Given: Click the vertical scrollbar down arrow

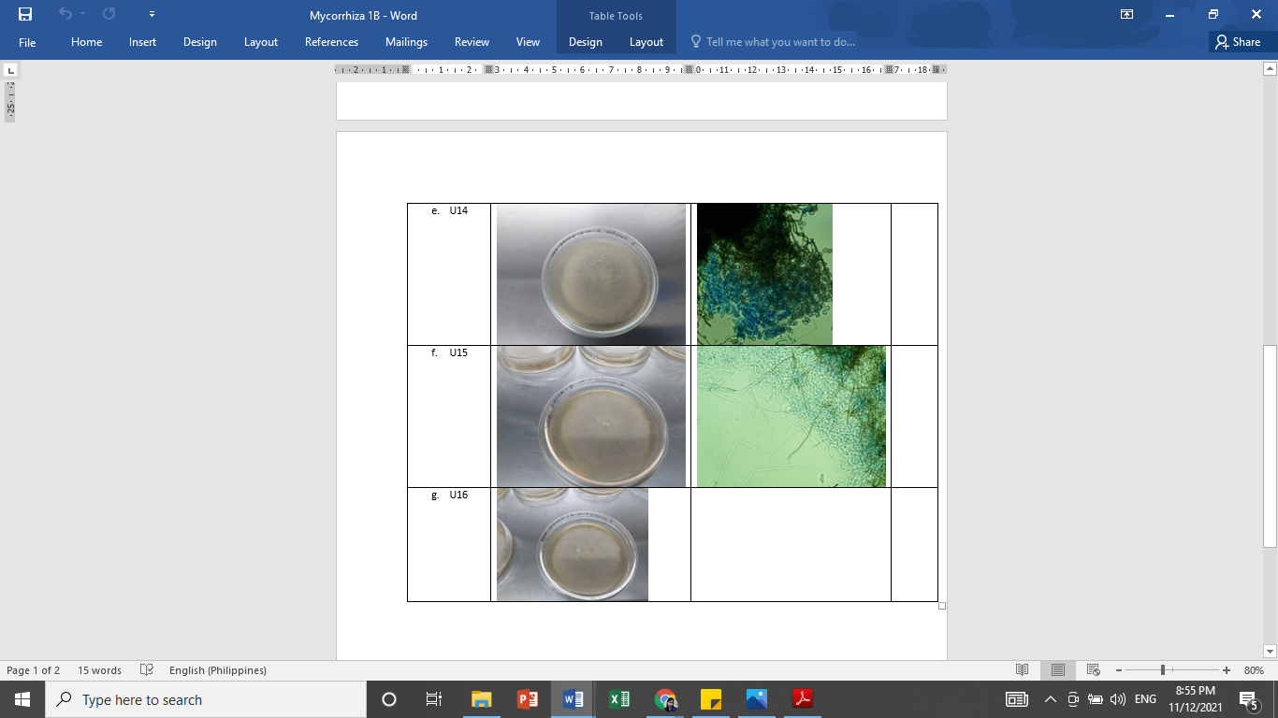Looking at the screenshot, I should (1271, 651).
